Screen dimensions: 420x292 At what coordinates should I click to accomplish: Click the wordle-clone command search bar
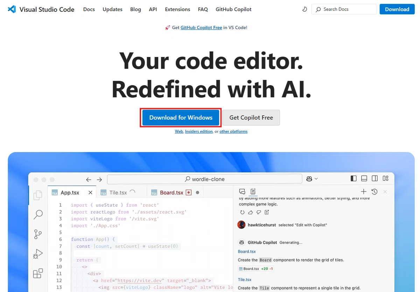click(204, 179)
